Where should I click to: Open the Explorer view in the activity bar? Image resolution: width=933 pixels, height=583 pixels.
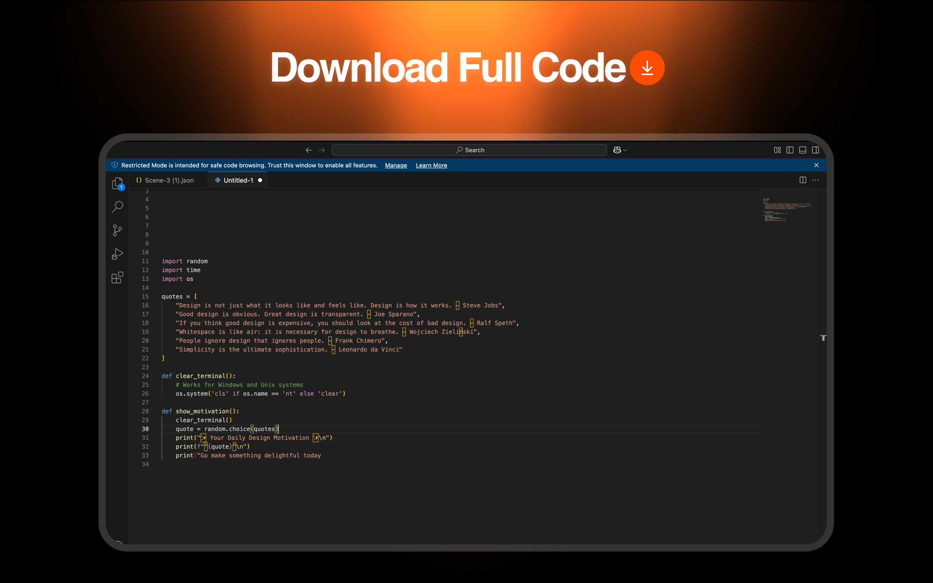coord(117,183)
